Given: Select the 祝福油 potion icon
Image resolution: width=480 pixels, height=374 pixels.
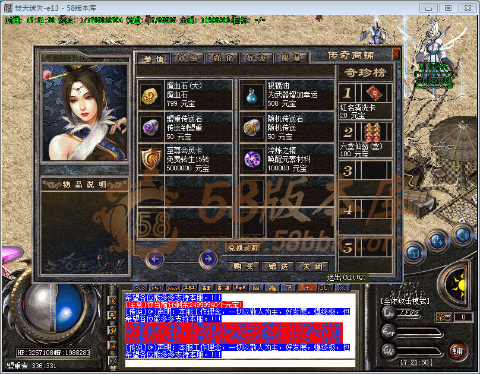Looking at the screenshot, I should pyautogui.click(x=251, y=95).
